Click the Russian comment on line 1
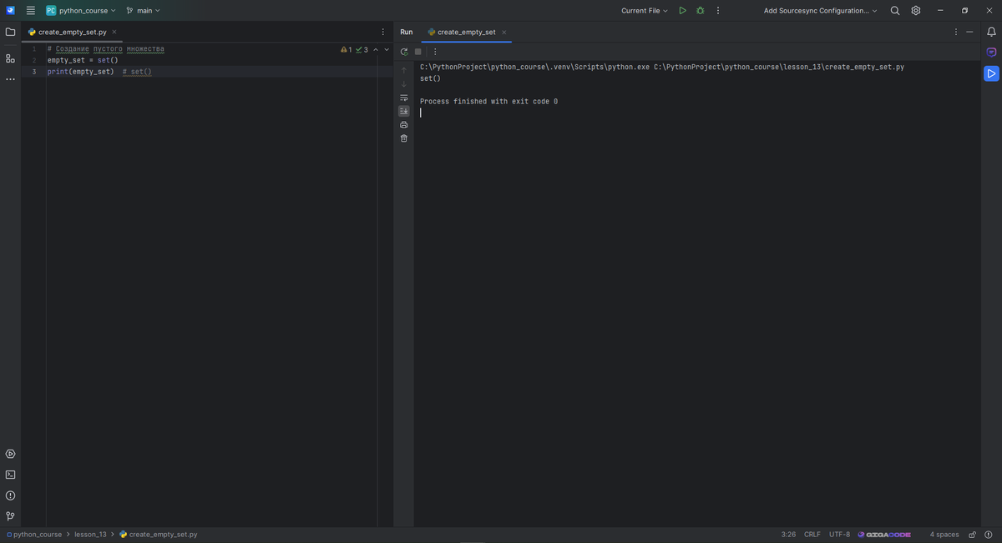The width and height of the screenshot is (1002, 543). [105, 49]
